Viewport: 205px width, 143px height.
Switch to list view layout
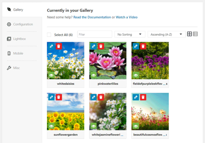tap(195, 34)
